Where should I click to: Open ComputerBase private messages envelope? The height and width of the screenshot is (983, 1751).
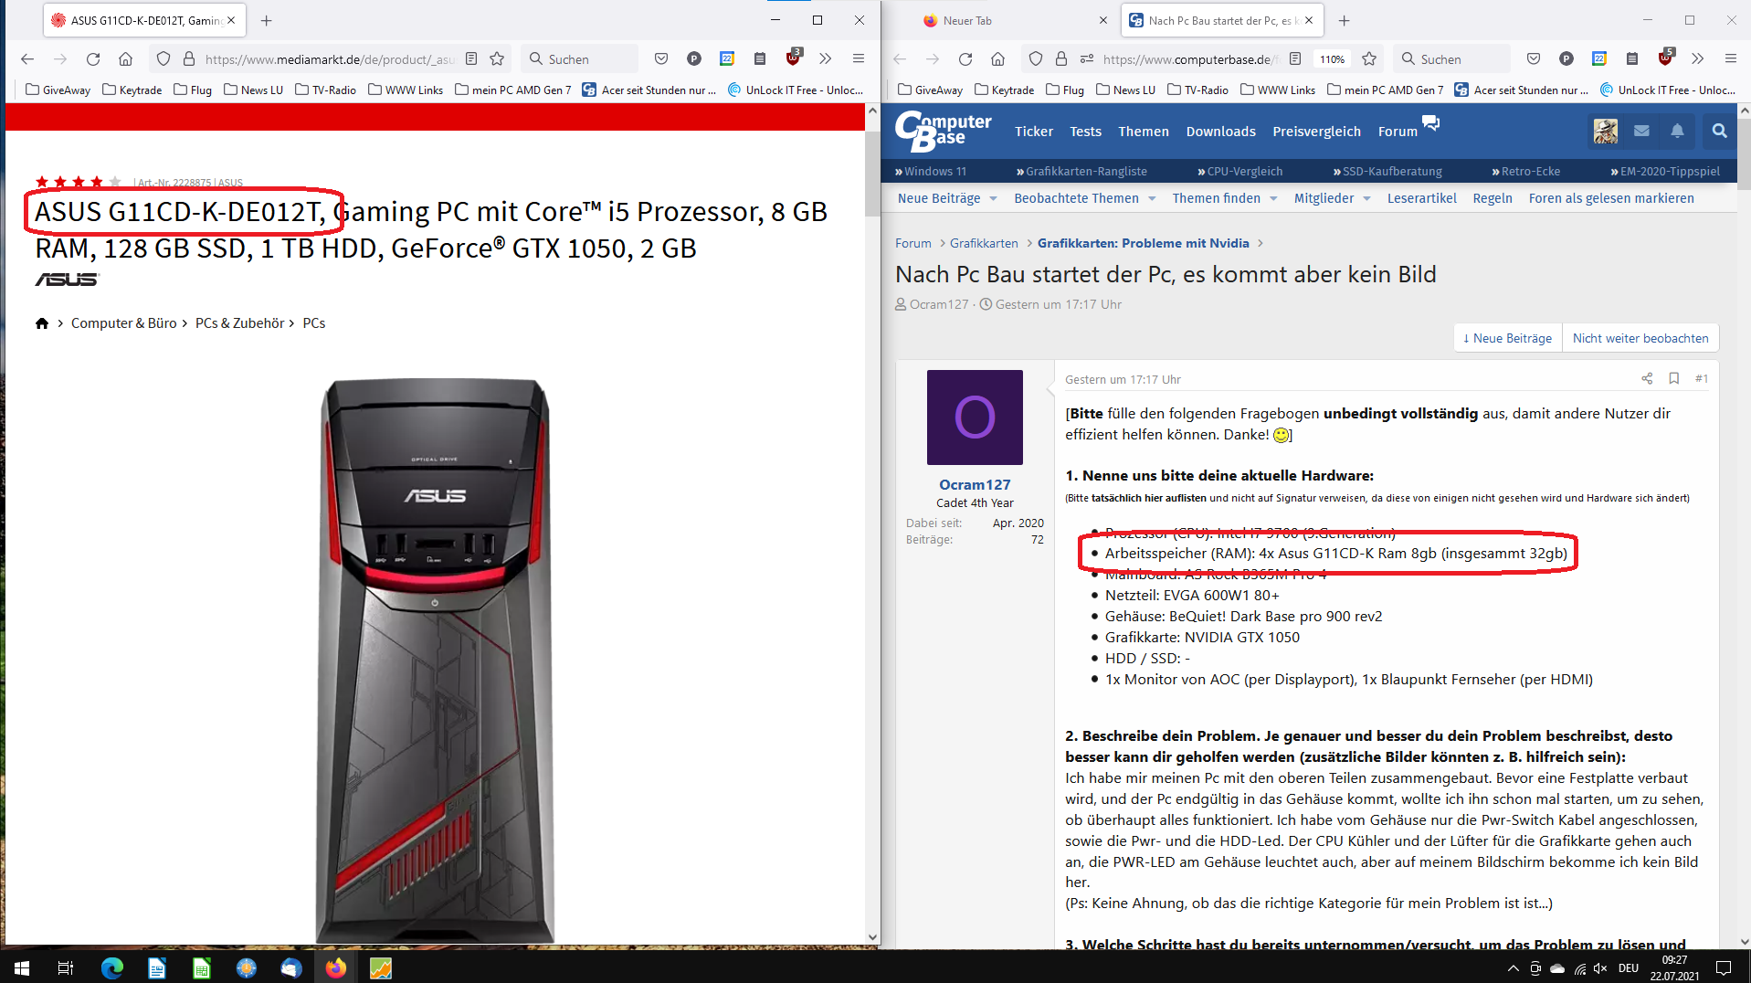pyautogui.click(x=1641, y=132)
